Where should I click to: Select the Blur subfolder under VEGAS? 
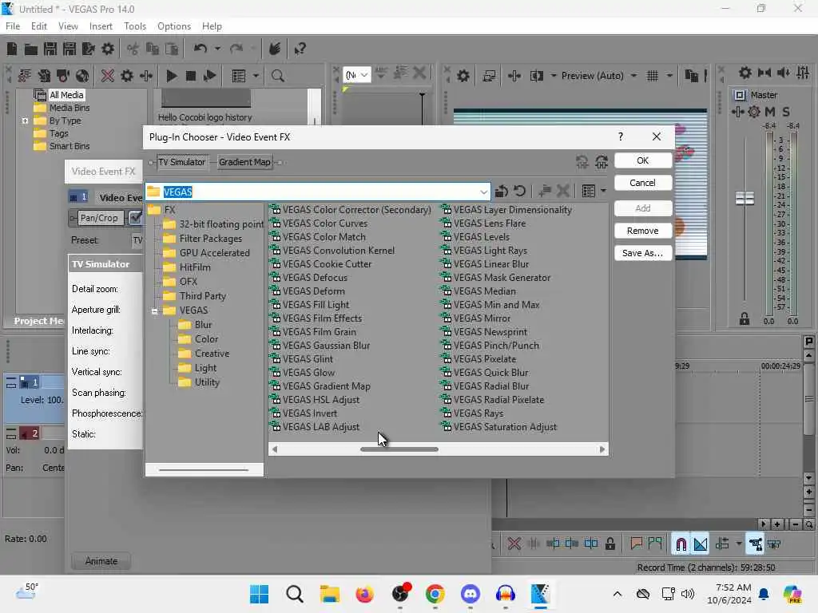[195, 325]
